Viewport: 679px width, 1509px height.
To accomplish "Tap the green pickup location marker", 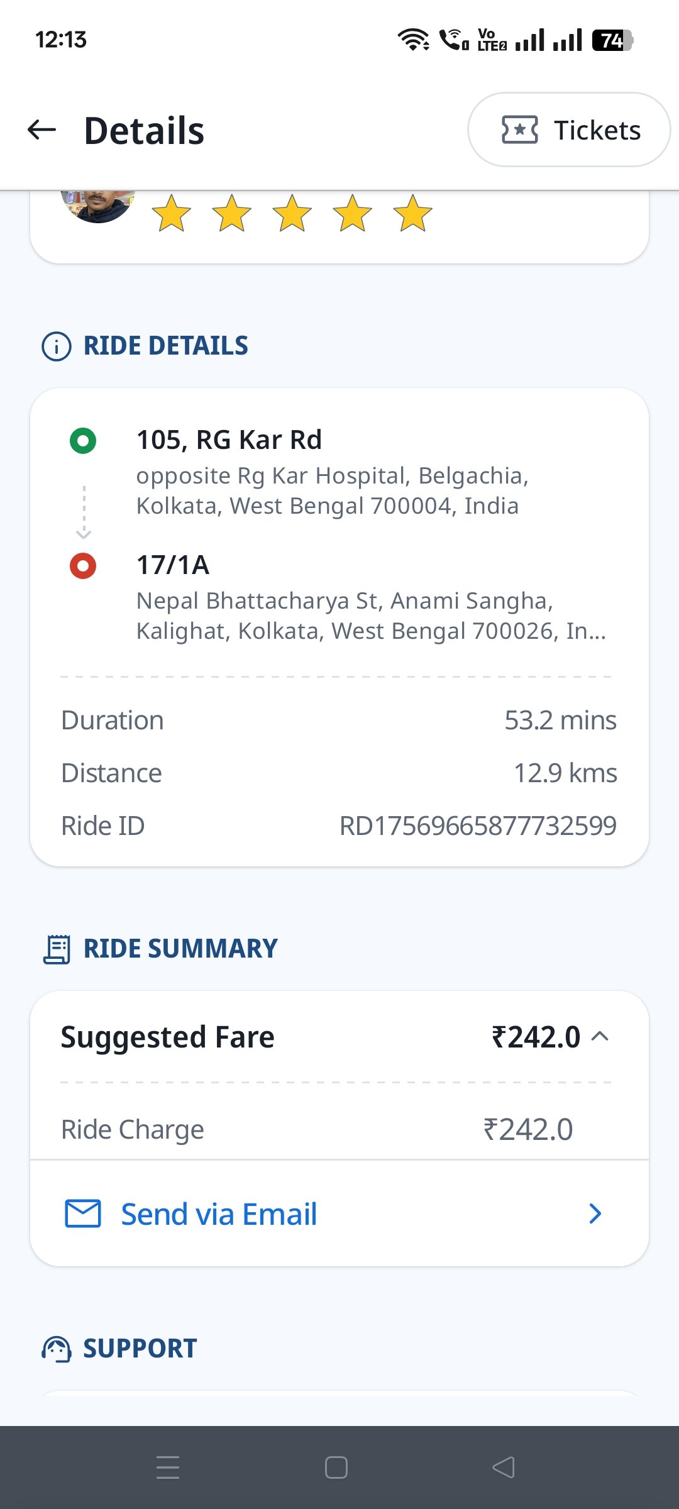I will coord(83,441).
